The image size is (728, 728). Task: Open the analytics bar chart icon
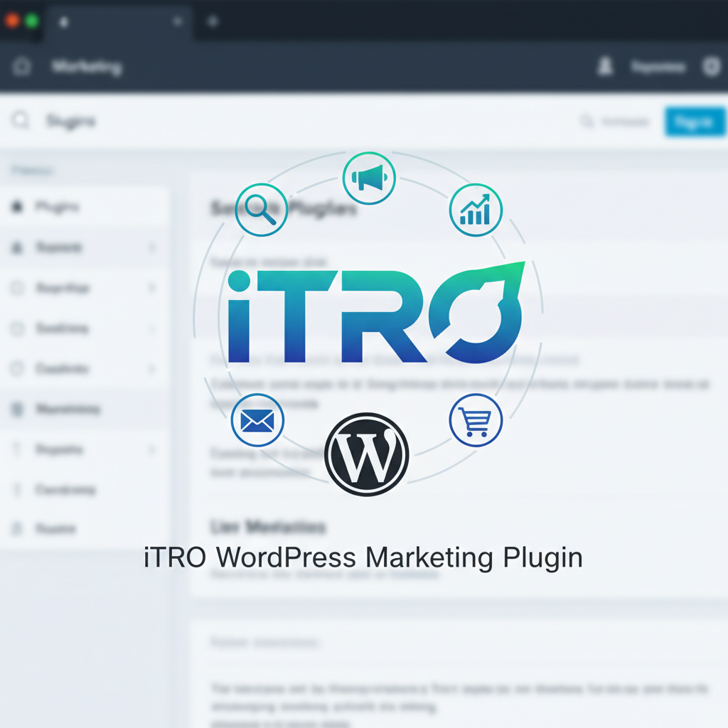click(475, 209)
